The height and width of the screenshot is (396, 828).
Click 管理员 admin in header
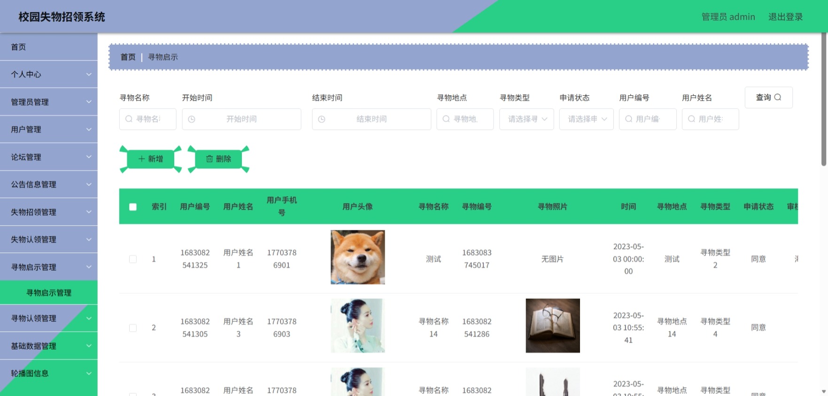click(x=728, y=17)
